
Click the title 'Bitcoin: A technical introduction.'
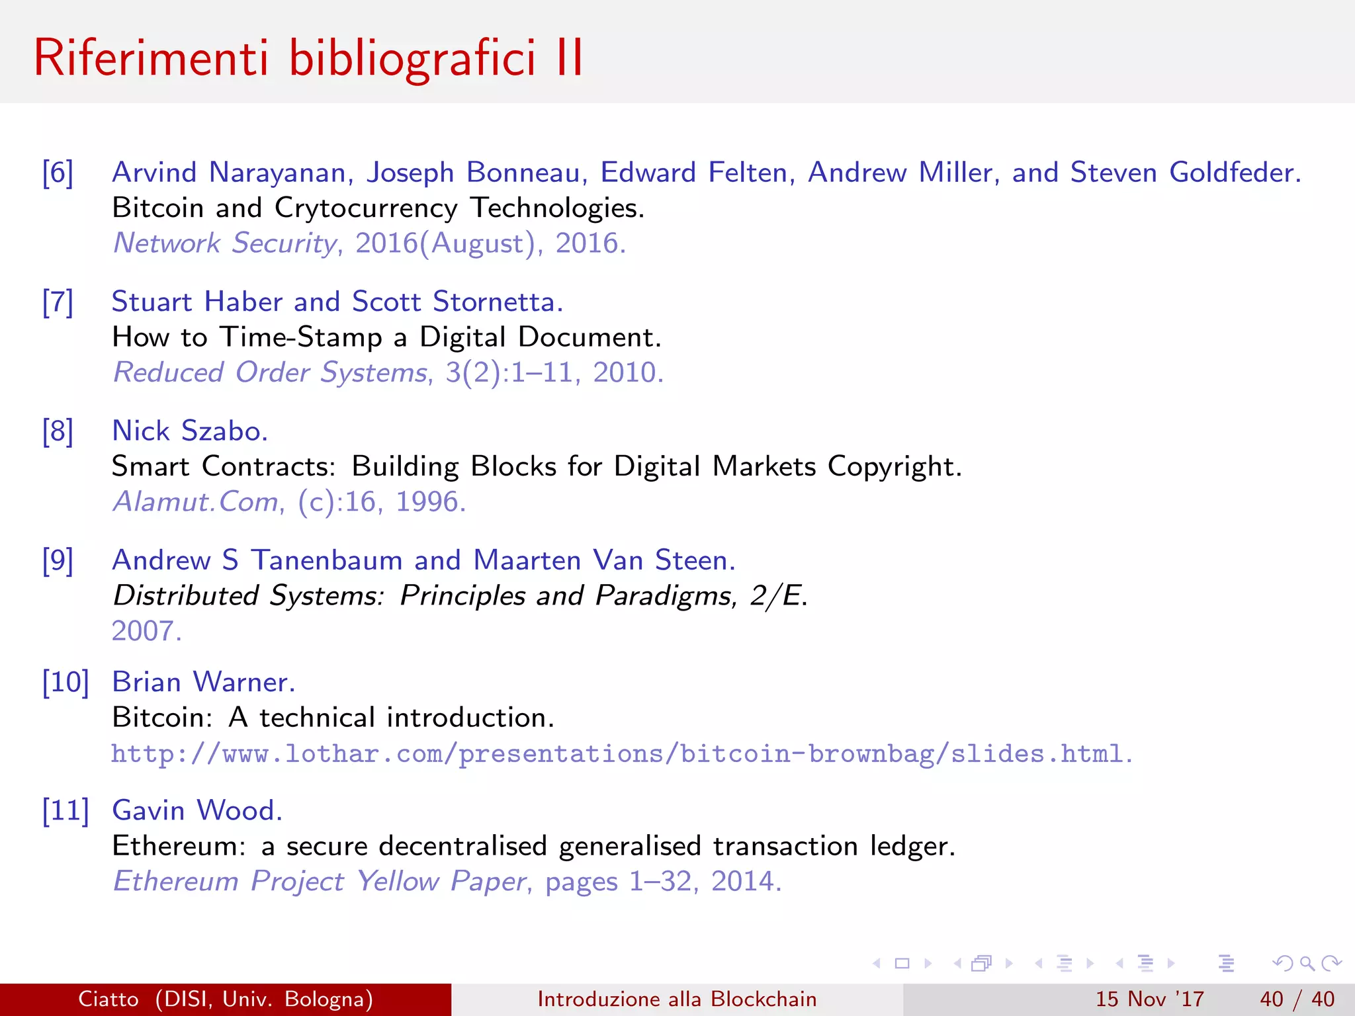333,718
